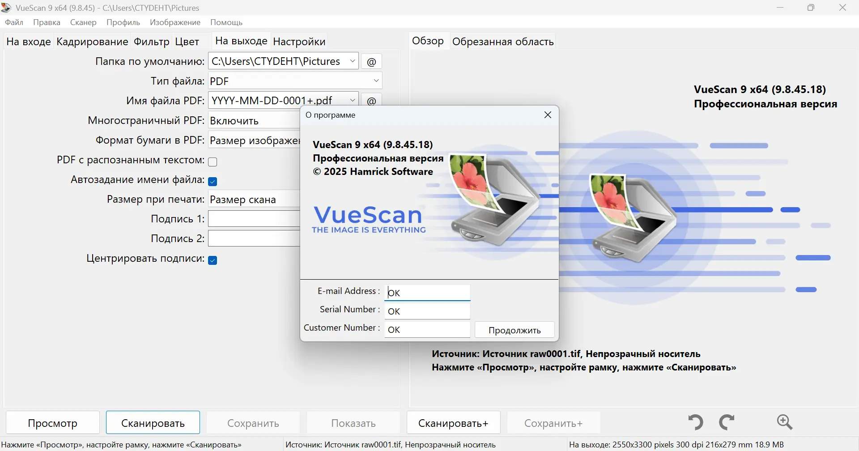The width and height of the screenshot is (859, 451).
Task: Expand the Имя файла PDF dropdown arrow
Action: 353,100
